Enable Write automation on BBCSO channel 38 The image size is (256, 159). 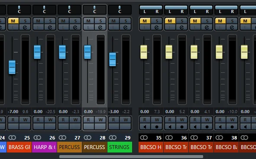(232, 120)
